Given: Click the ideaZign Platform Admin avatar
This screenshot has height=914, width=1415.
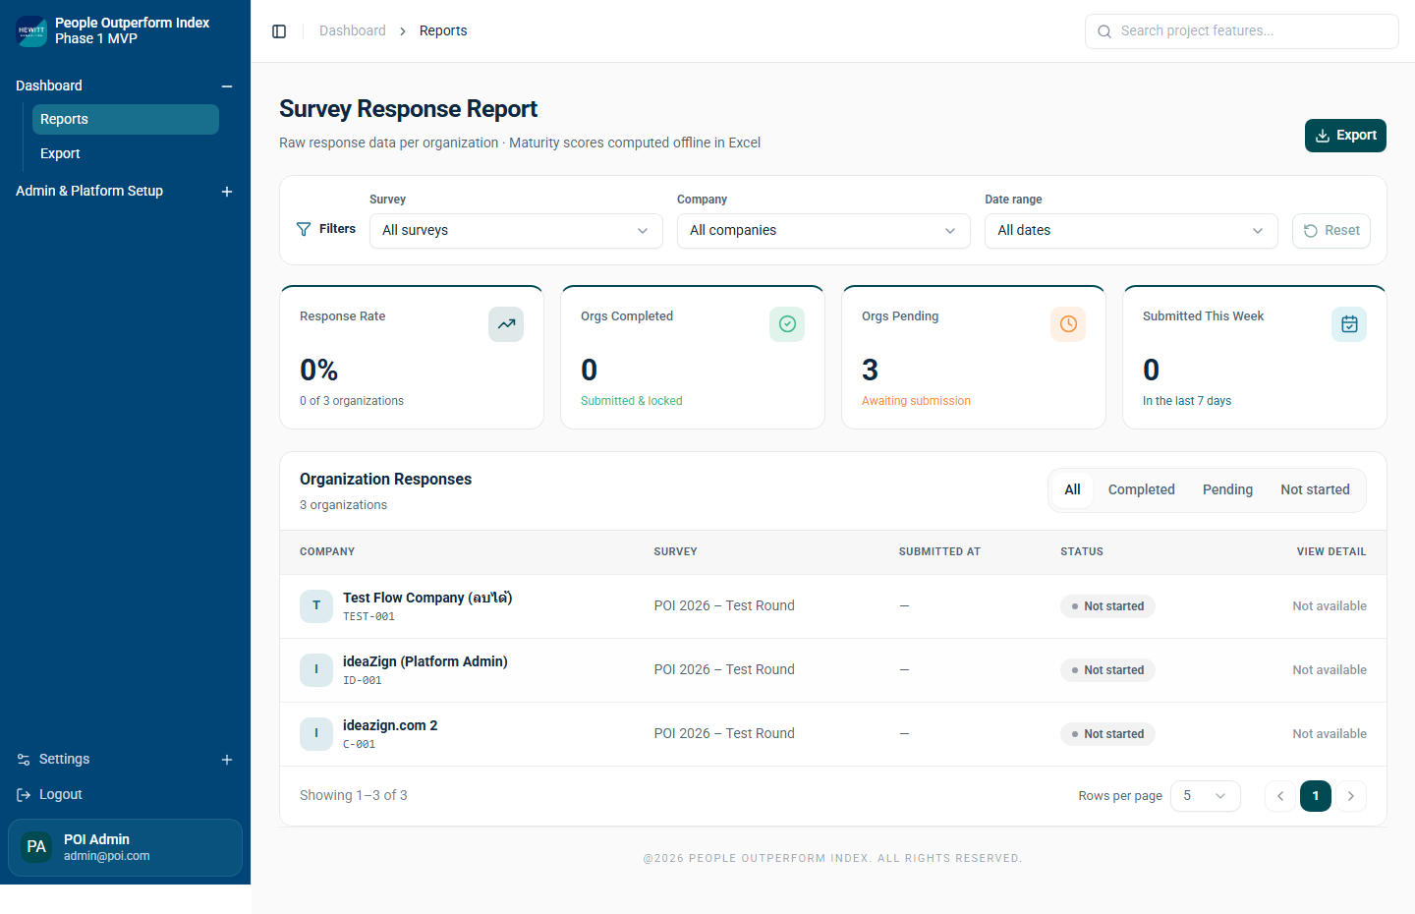Looking at the screenshot, I should (316, 670).
